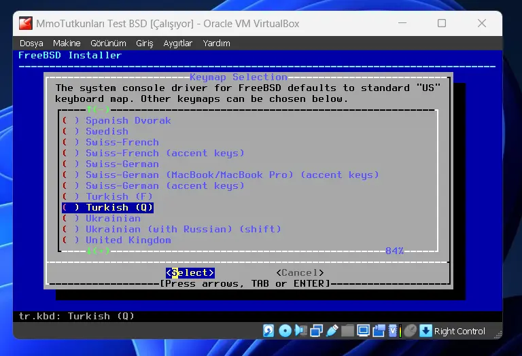Screen dimensions: 522x356
Task: Click the 84% scroll position indicator
Action: [x=394, y=251]
